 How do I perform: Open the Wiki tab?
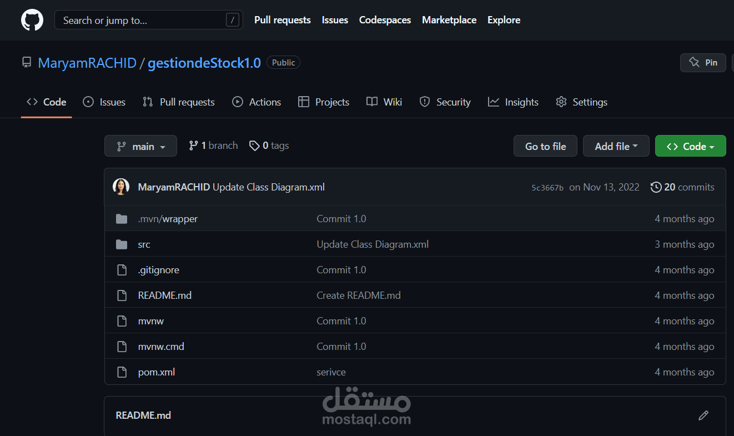click(384, 102)
